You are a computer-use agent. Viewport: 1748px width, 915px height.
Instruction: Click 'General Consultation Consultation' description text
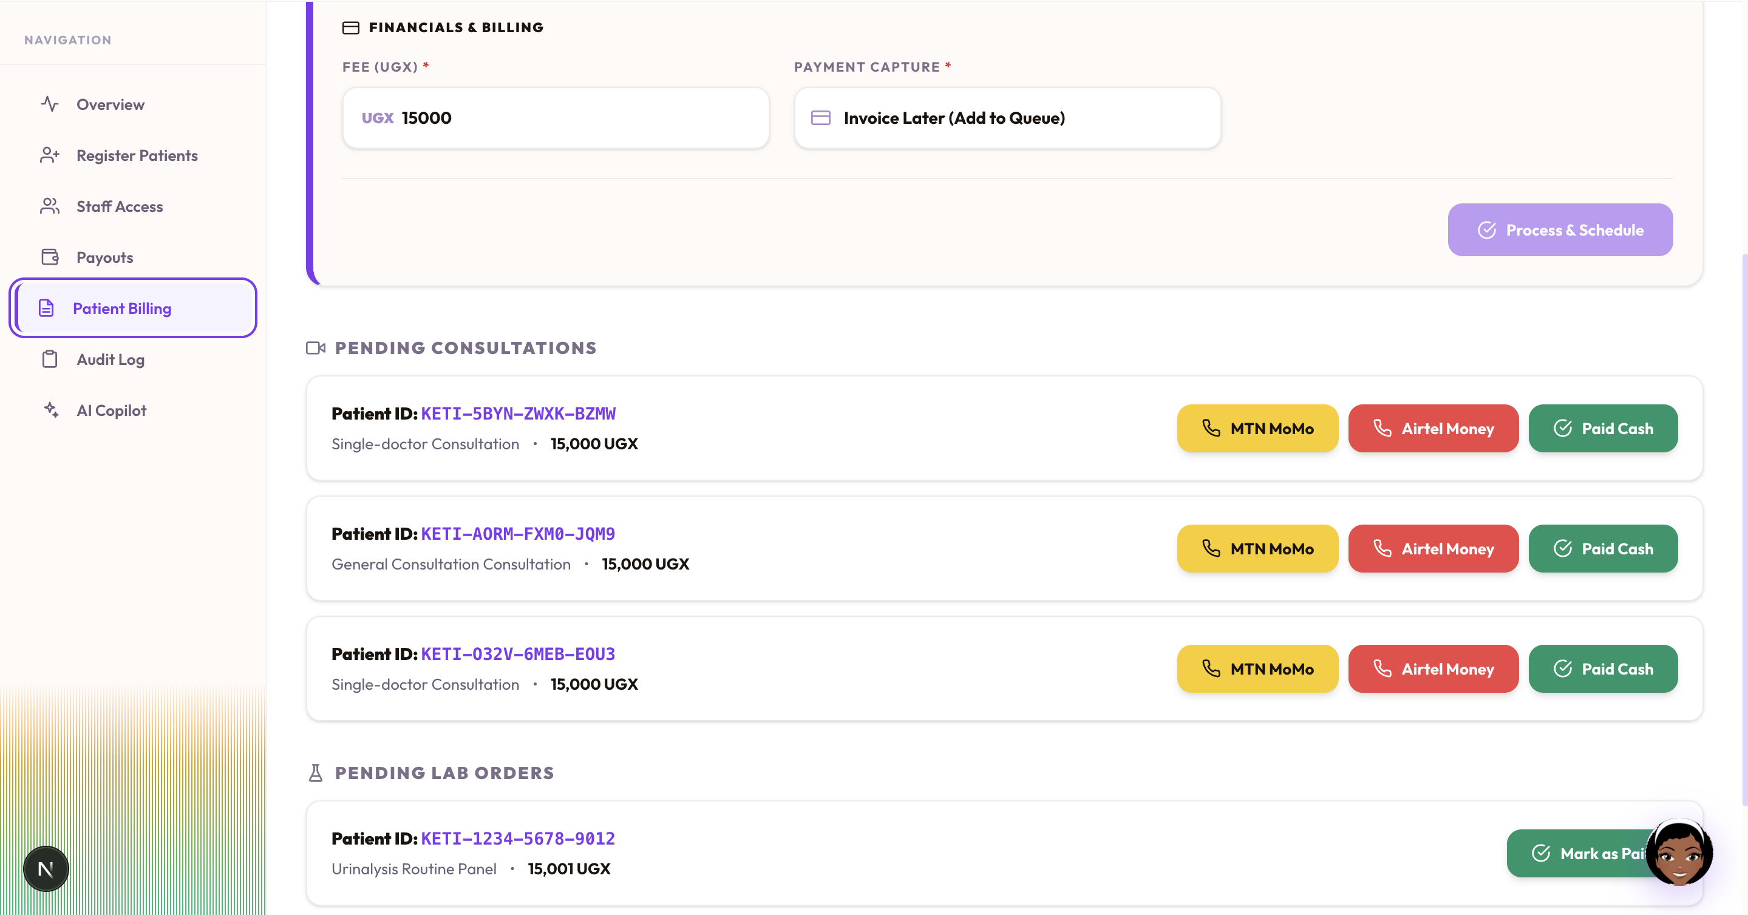(x=451, y=564)
